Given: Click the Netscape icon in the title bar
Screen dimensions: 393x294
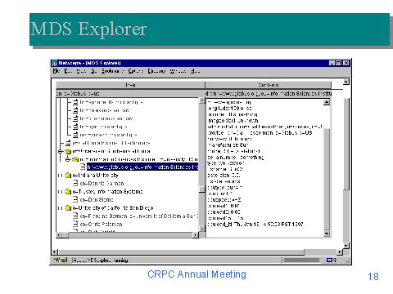Looking at the screenshot, I should click(54, 63).
